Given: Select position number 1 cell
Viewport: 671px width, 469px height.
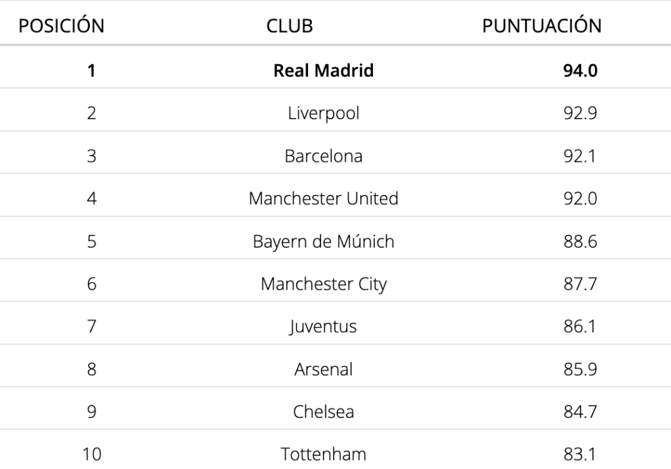Looking at the screenshot, I should coord(92,71).
